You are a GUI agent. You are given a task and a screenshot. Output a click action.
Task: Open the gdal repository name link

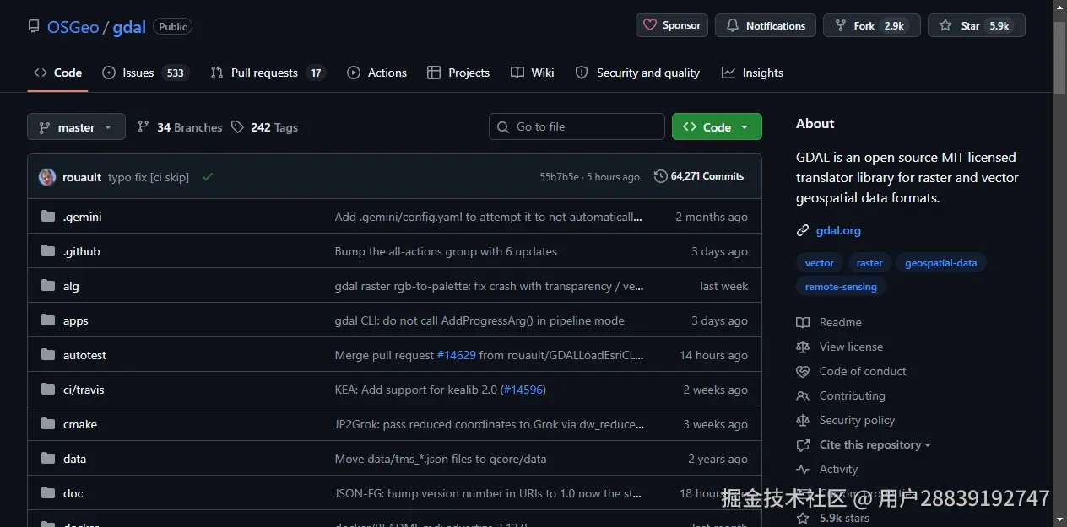tap(129, 27)
